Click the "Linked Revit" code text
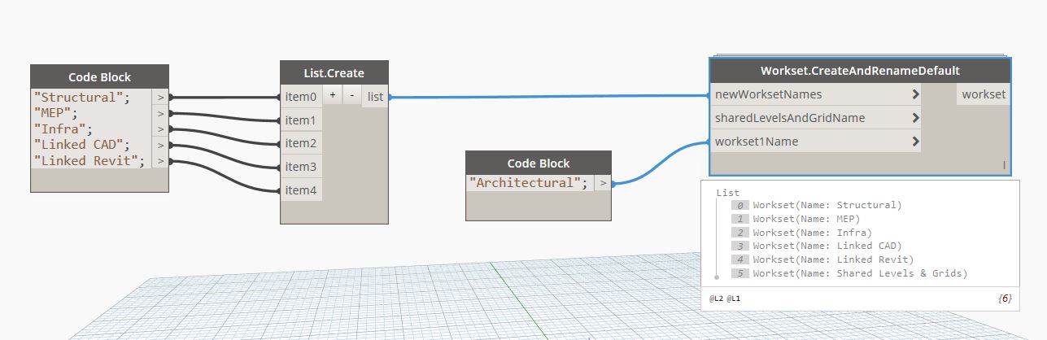1047x340 pixels. [89, 160]
